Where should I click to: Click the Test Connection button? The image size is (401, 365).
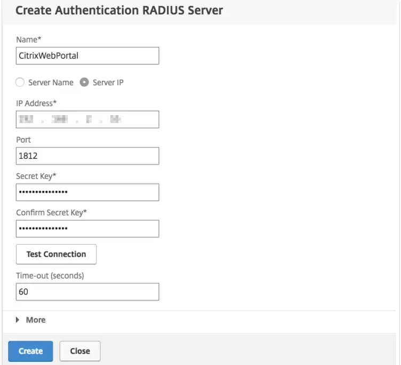(x=57, y=254)
